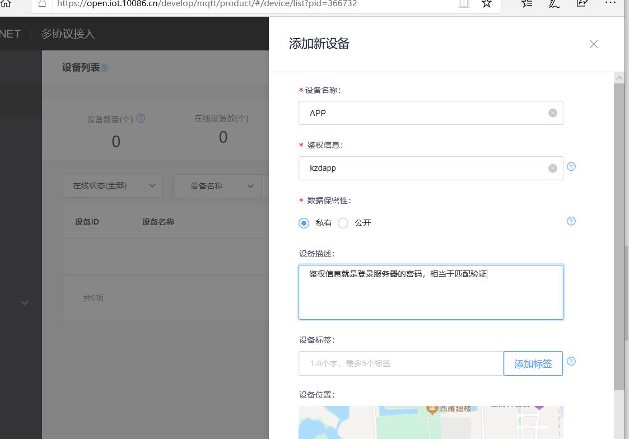The width and height of the screenshot is (629, 439).
Task: Clear the kzdapp authentication info field
Action: tap(552, 167)
